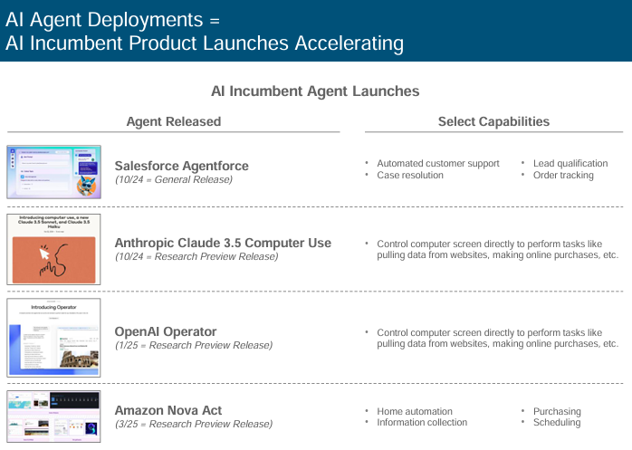Click '(3/25 = Research Preview Release)' text
This screenshot has height=450, width=632.
click(x=194, y=424)
